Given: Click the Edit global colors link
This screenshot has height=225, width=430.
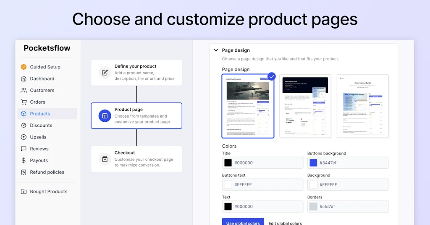Looking at the screenshot, I should [x=285, y=223].
